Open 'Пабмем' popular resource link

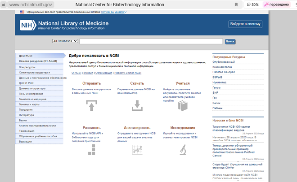coord(217,108)
